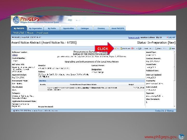Click the scrollbar up arrow
This screenshot has width=187, height=140.
pos(175,52)
